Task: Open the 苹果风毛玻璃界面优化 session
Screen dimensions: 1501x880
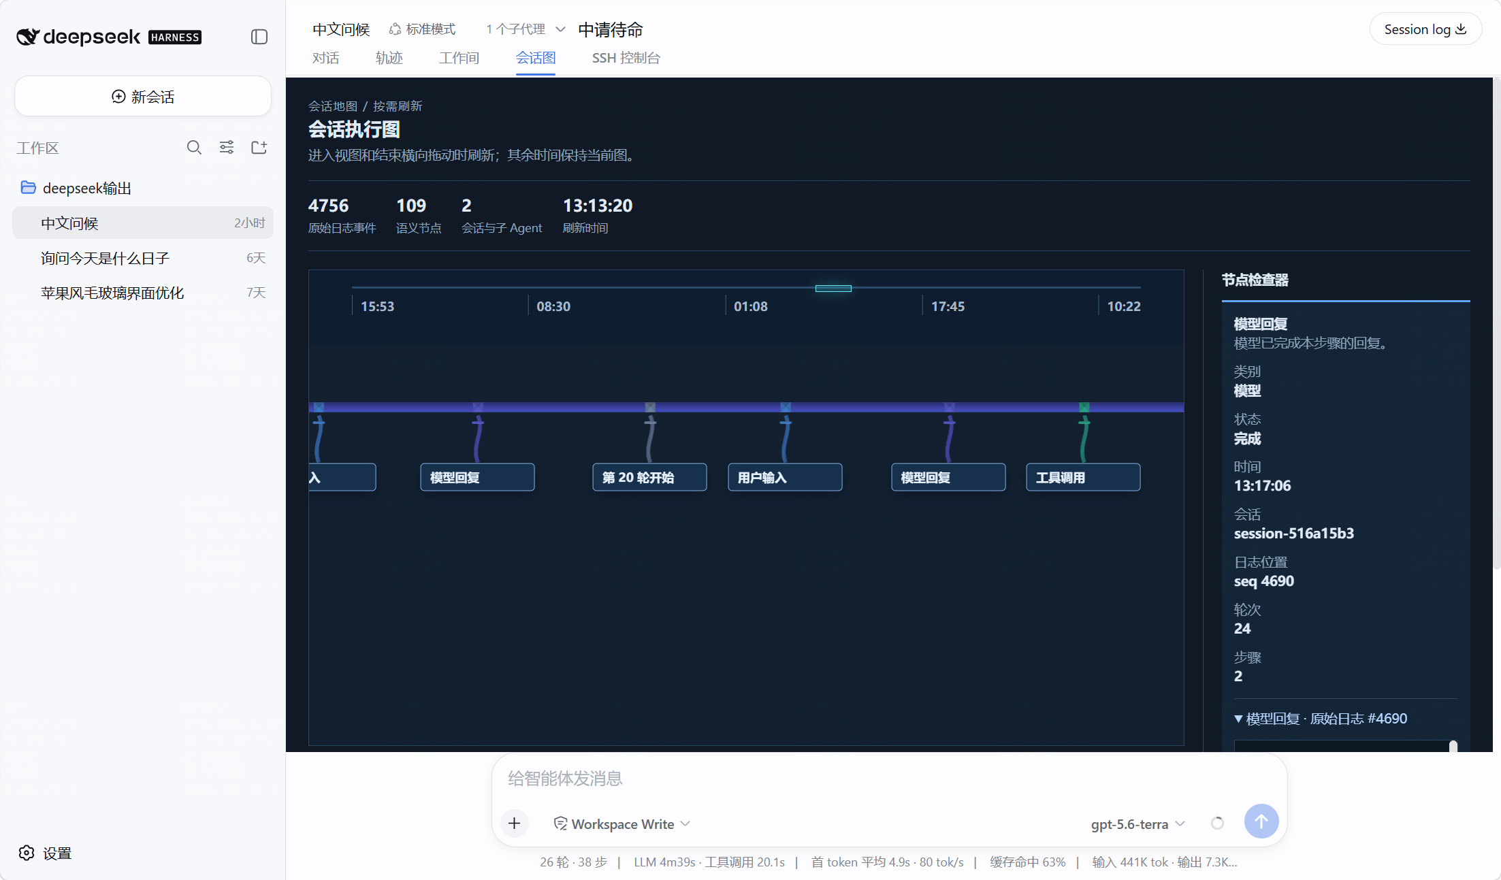Action: [143, 293]
